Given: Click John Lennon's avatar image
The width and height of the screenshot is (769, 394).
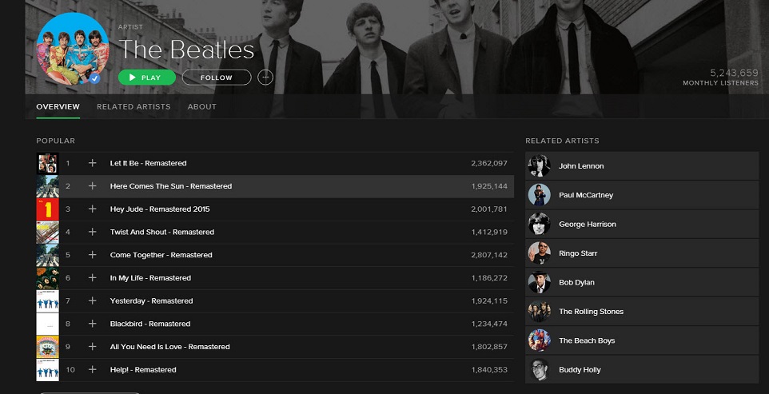Looking at the screenshot, I should (x=539, y=166).
